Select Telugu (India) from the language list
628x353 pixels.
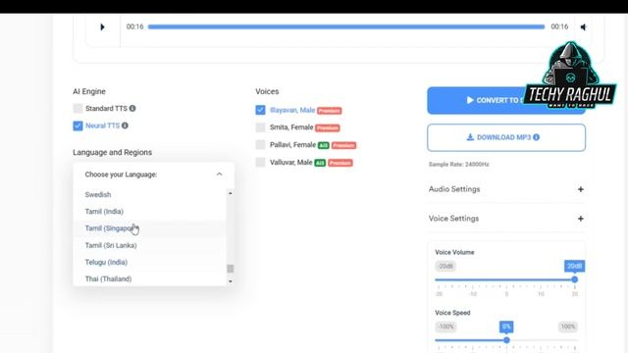(150, 262)
